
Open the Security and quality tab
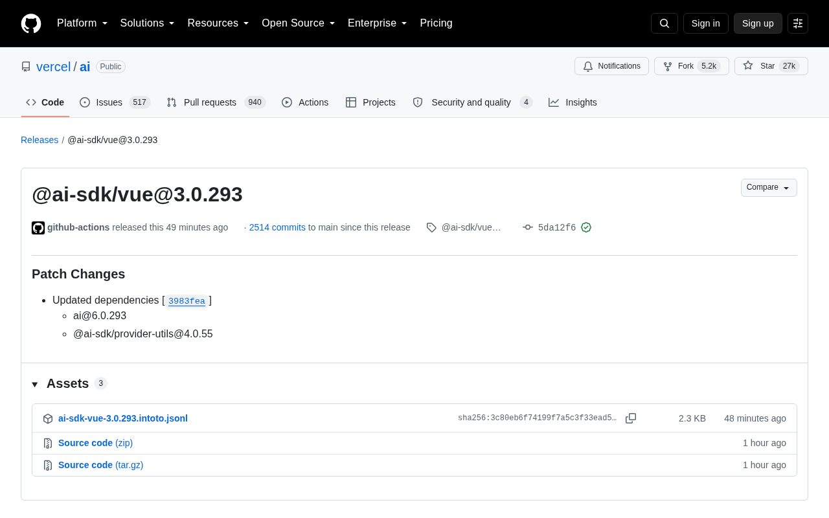[472, 102]
